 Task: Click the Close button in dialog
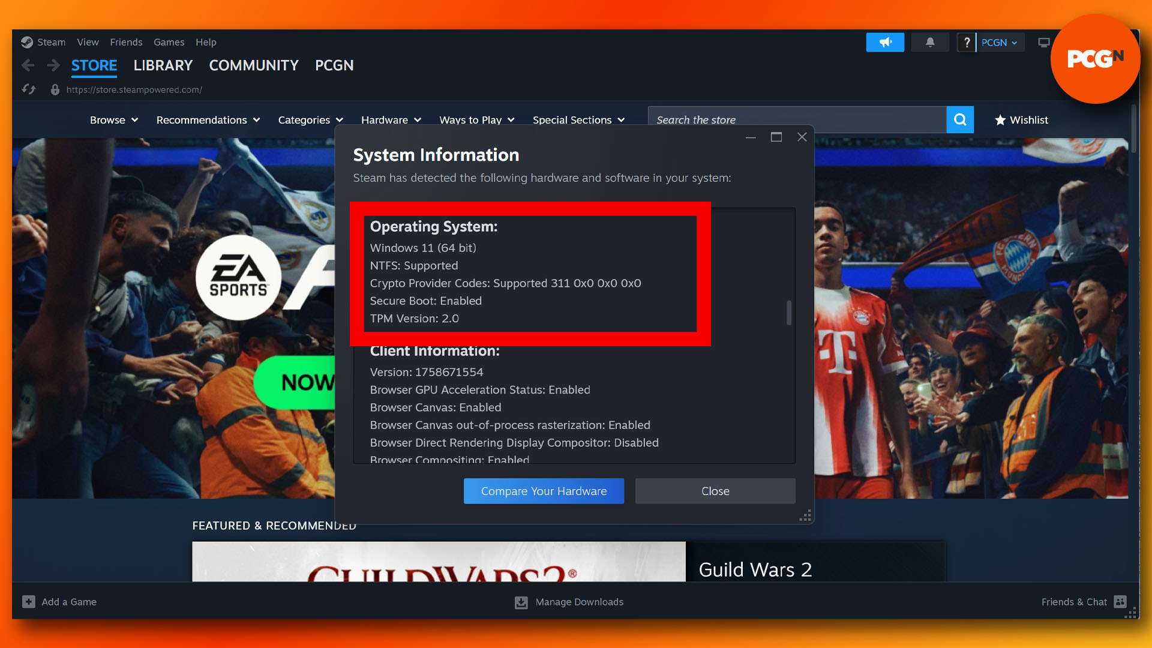click(715, 491)
